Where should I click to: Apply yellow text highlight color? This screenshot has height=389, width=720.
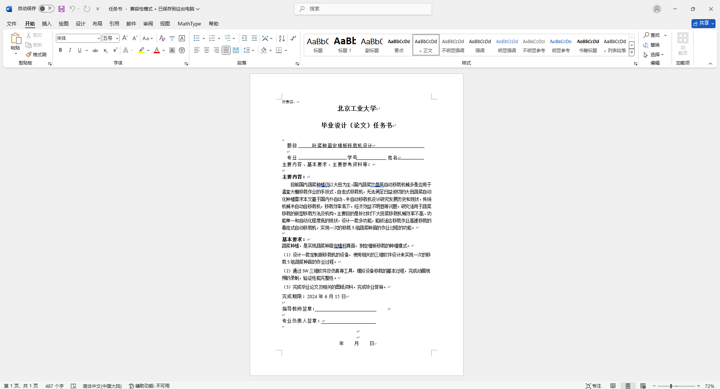(141, 50)
